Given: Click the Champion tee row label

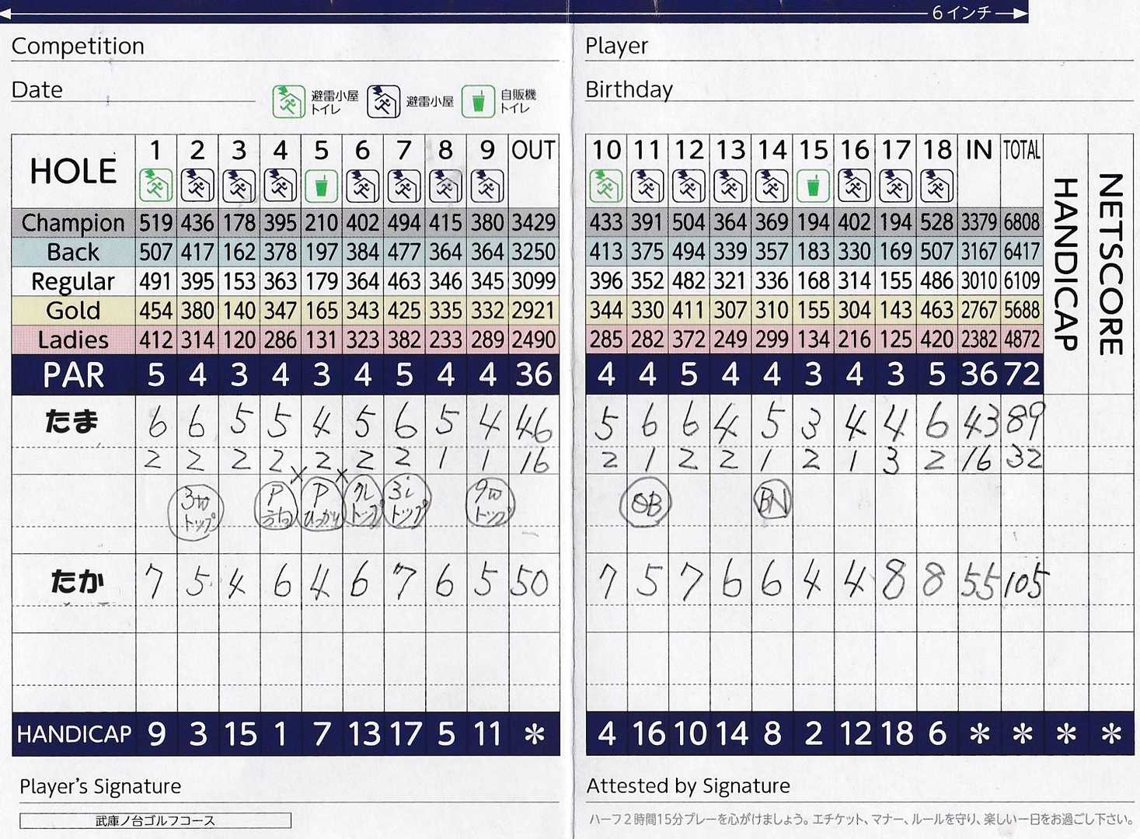Looking at the screenshot, I should coord(73,223).
